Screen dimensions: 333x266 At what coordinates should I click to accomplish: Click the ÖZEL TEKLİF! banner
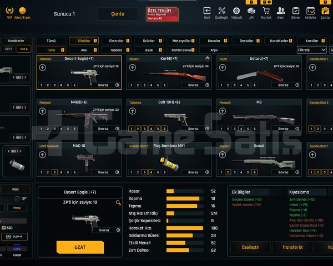(x=163, y=14)
